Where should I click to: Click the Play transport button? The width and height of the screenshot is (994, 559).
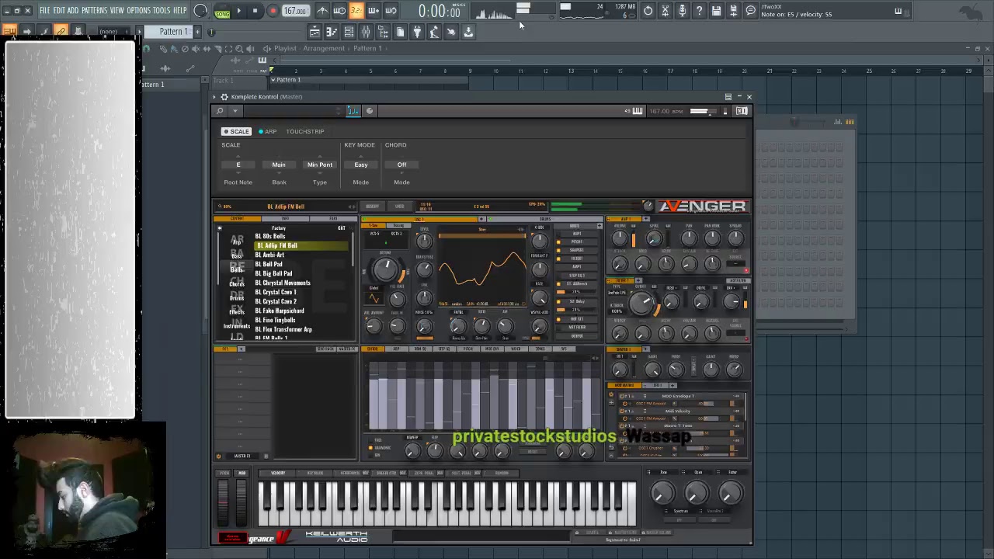click(x=238, y=11)
